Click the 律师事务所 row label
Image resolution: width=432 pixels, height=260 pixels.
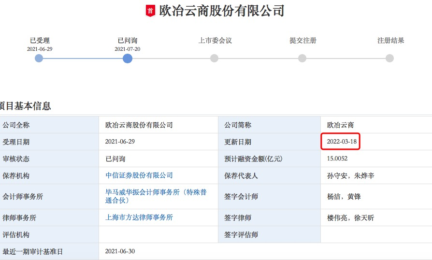tap(19, 218)
